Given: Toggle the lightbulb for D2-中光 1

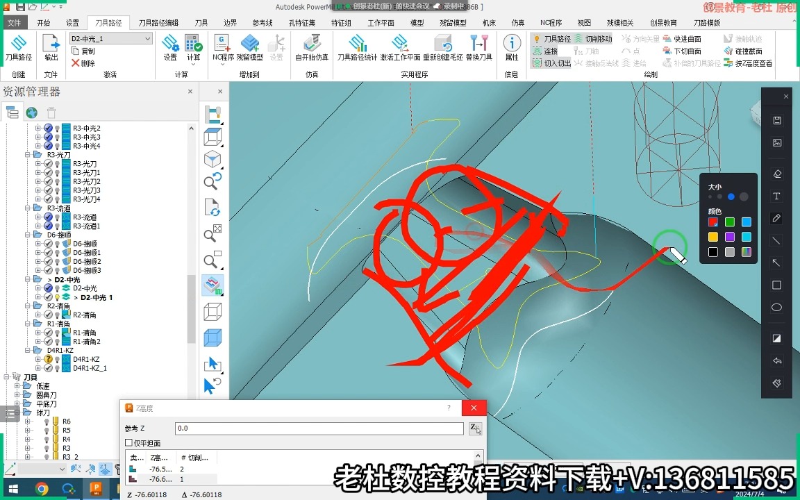Looking at the screenshot, I should 57,297.
